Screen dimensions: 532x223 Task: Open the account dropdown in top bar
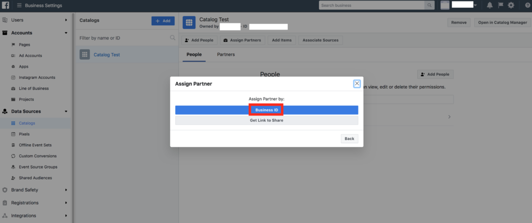pyautogui.click(x=475, y=5)
